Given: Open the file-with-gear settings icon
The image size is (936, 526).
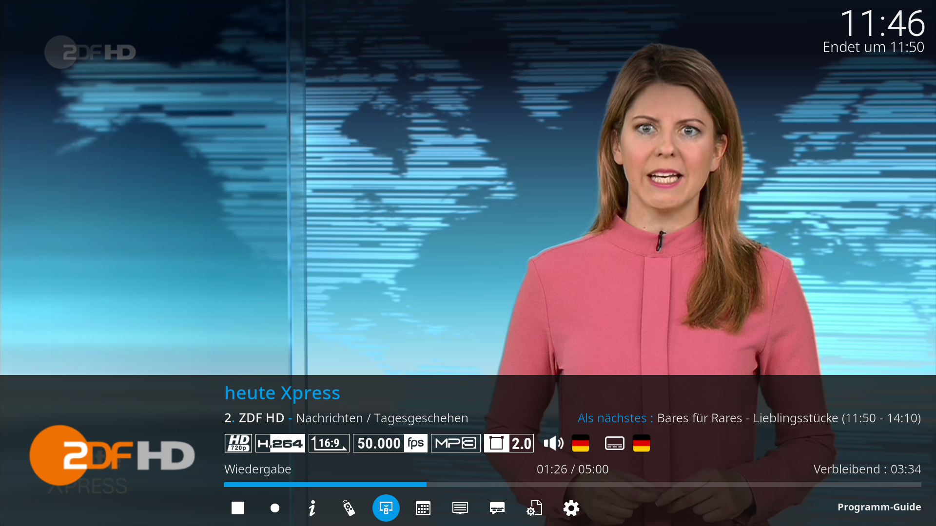Looking at the screenshot, I should [534, 508].
